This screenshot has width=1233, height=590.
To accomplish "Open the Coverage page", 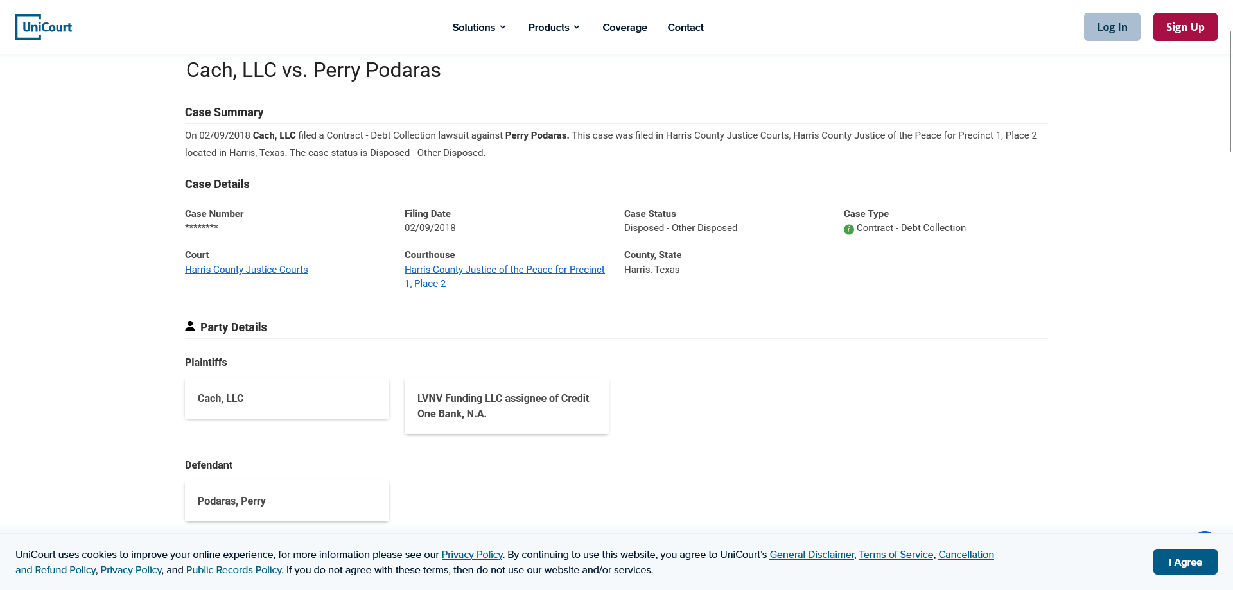I will coord(625,27).
